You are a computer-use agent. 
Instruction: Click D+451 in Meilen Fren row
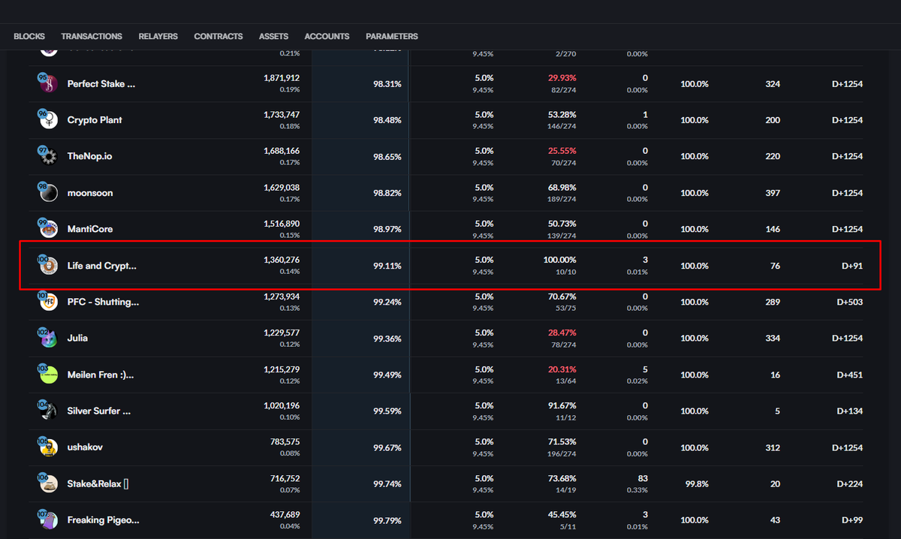850,375
